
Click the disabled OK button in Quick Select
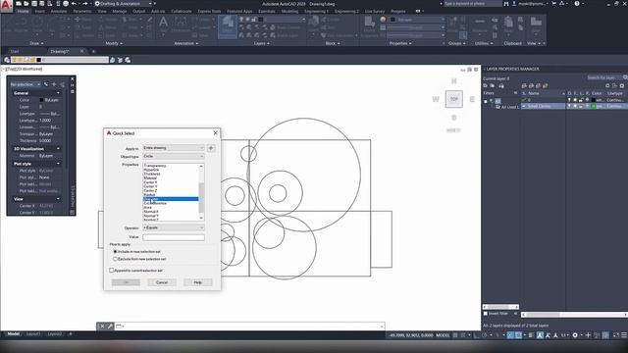pyautogui.click(x=126, y=282)
